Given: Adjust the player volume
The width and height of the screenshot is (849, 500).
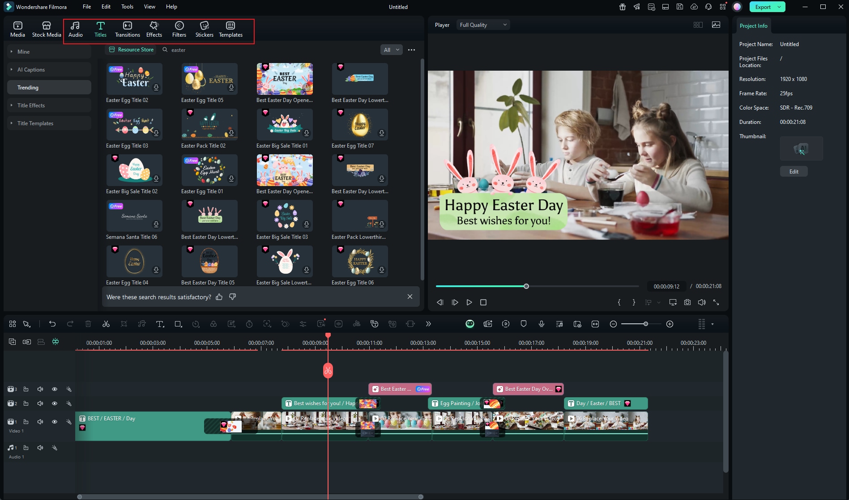Looking at the screenshot, I should tap(702, 302).
